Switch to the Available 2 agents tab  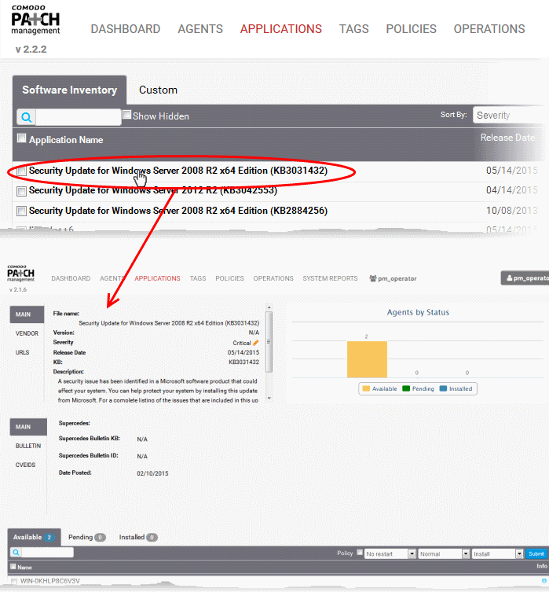(x=34, y=537)
